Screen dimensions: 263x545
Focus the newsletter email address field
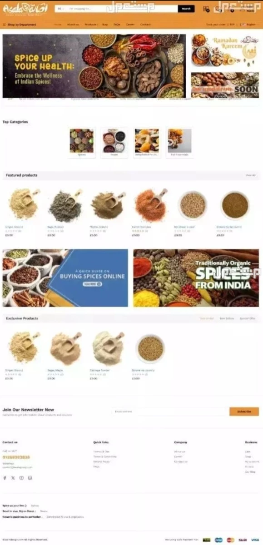pyautogui.click(x=169, y=411)
